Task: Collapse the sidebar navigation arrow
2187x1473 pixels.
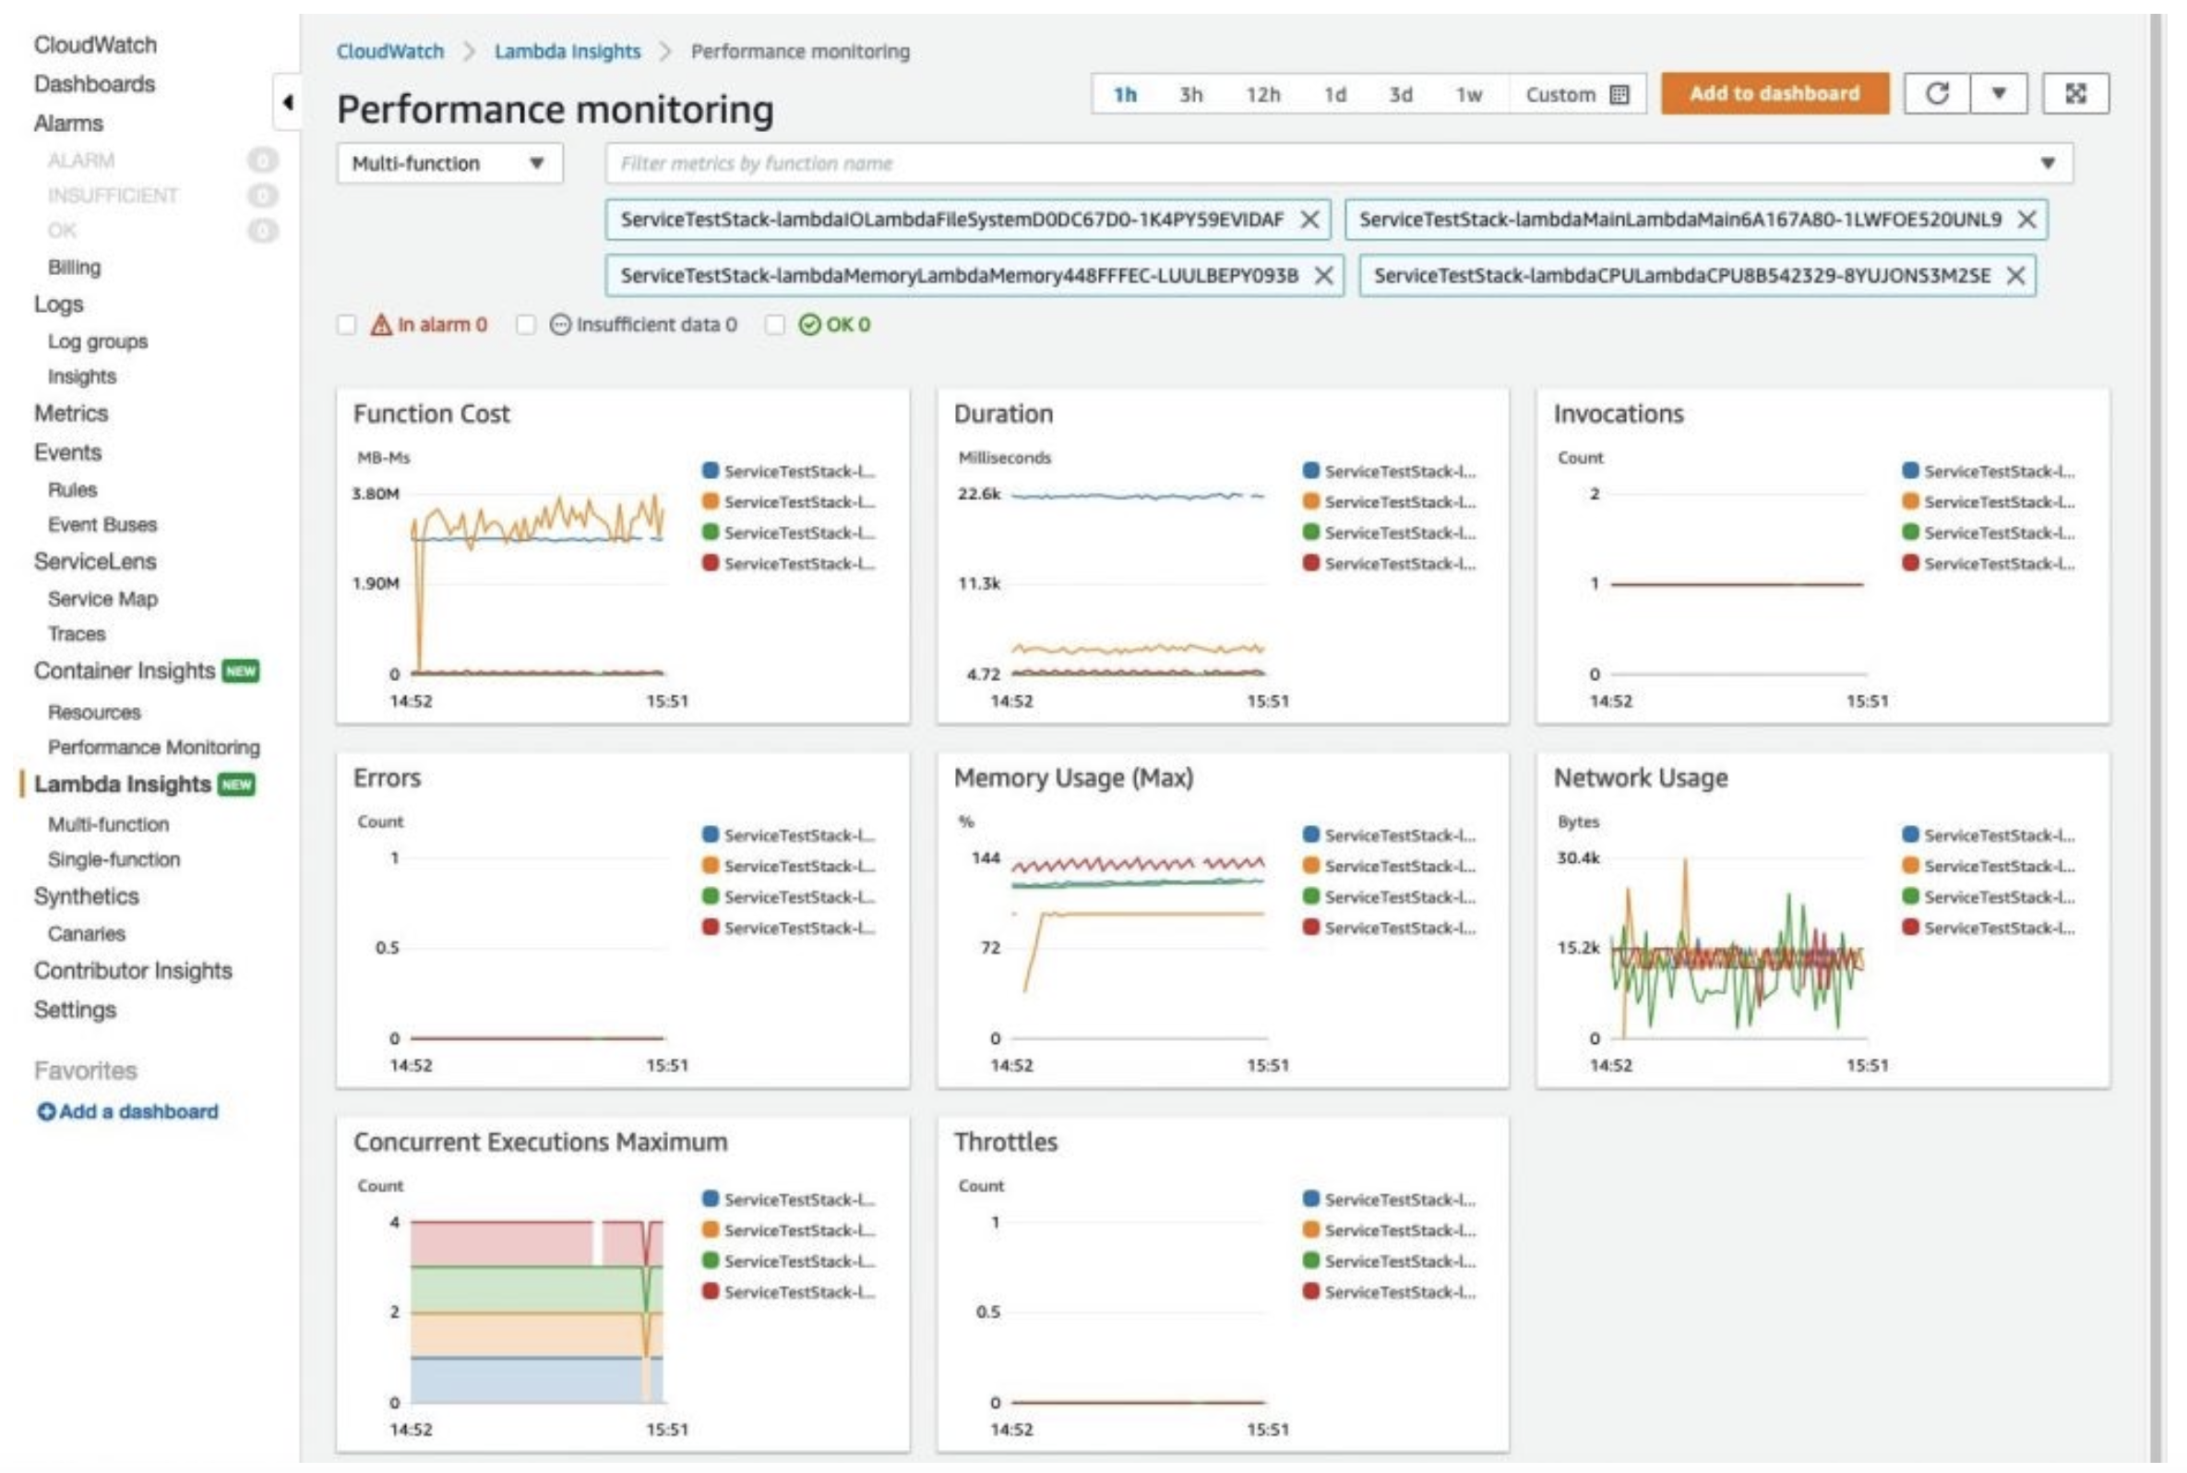Action: pyautogui.click(x=287, y=102)
